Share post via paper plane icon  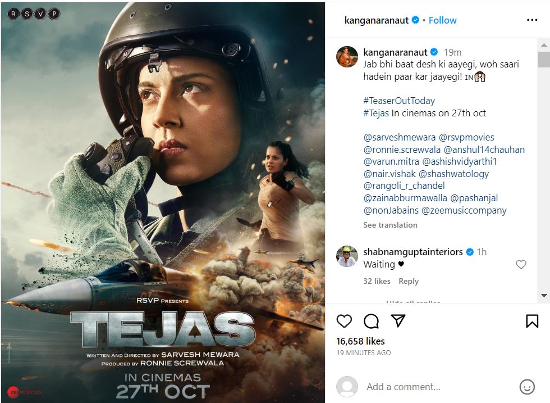398,320
